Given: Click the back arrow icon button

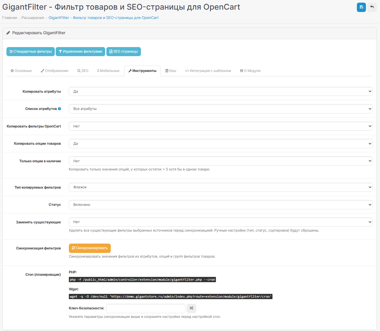Looking at the screenshot, I should click(x=372, y=7).
